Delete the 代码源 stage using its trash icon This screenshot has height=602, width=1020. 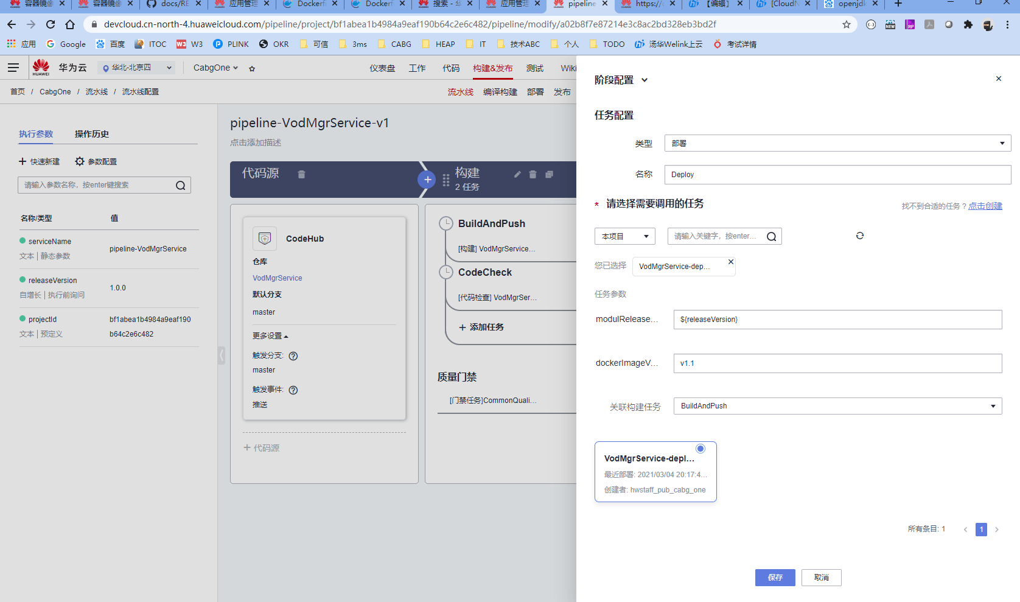click(x=301, y=174)
